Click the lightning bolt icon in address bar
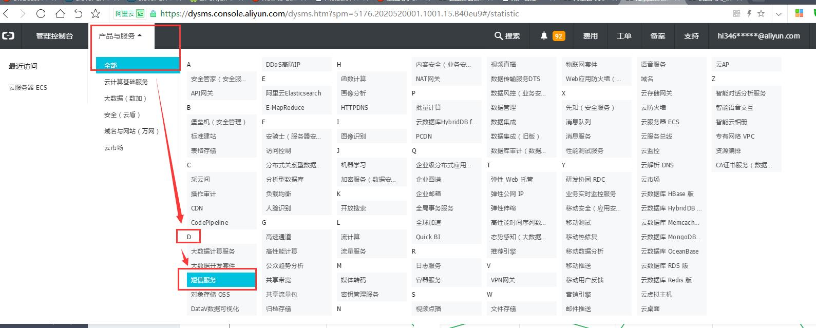816x328 pixels. coord(749,13)
